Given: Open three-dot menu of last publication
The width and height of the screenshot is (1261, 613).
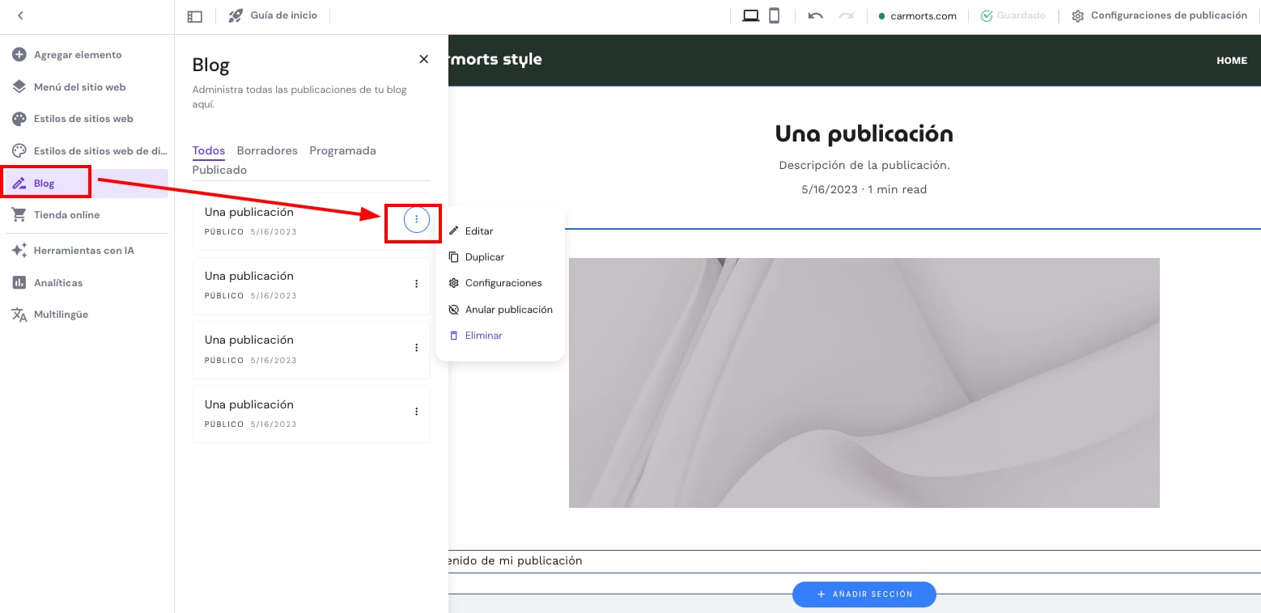Looking at the screenshot, I should pos(417,412).
